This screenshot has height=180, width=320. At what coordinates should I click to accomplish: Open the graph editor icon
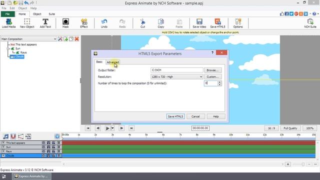pos(20,136)
